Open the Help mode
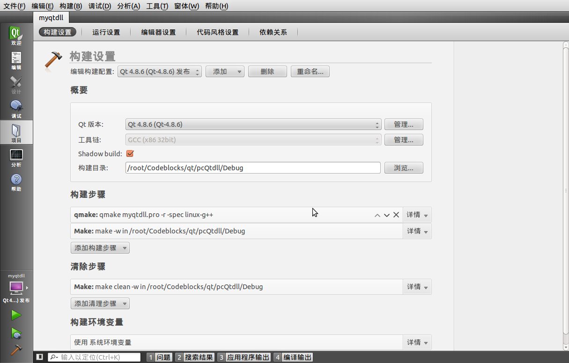Viewport: 569px width, 363px height. [x=16, y=182]
